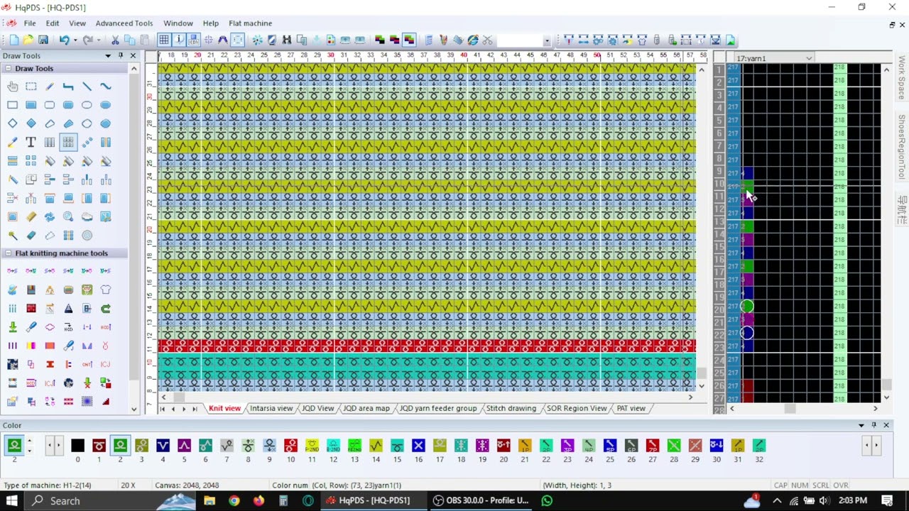Select the hollow diamond draw tool

tap(13, 123)
